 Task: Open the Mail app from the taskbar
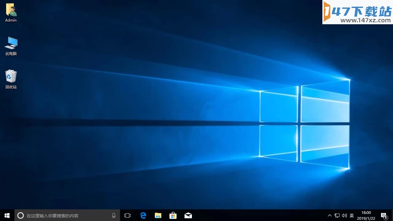pyautogui.click(x=188, y=215)
